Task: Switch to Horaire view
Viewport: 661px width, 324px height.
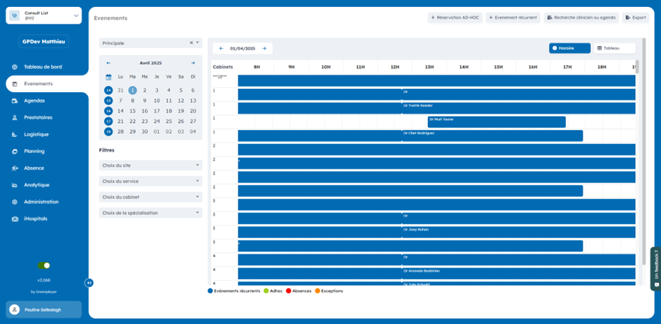Action: coord(569,48)
